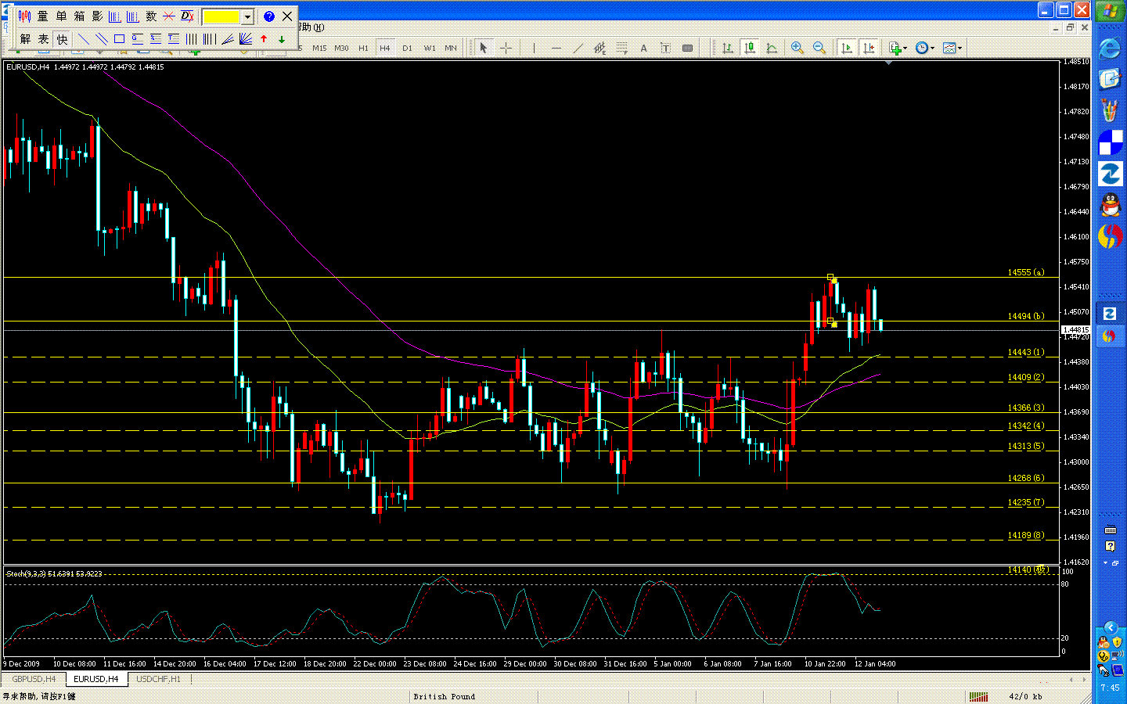Click the Dx delete icon in floating toolbar

187,16
